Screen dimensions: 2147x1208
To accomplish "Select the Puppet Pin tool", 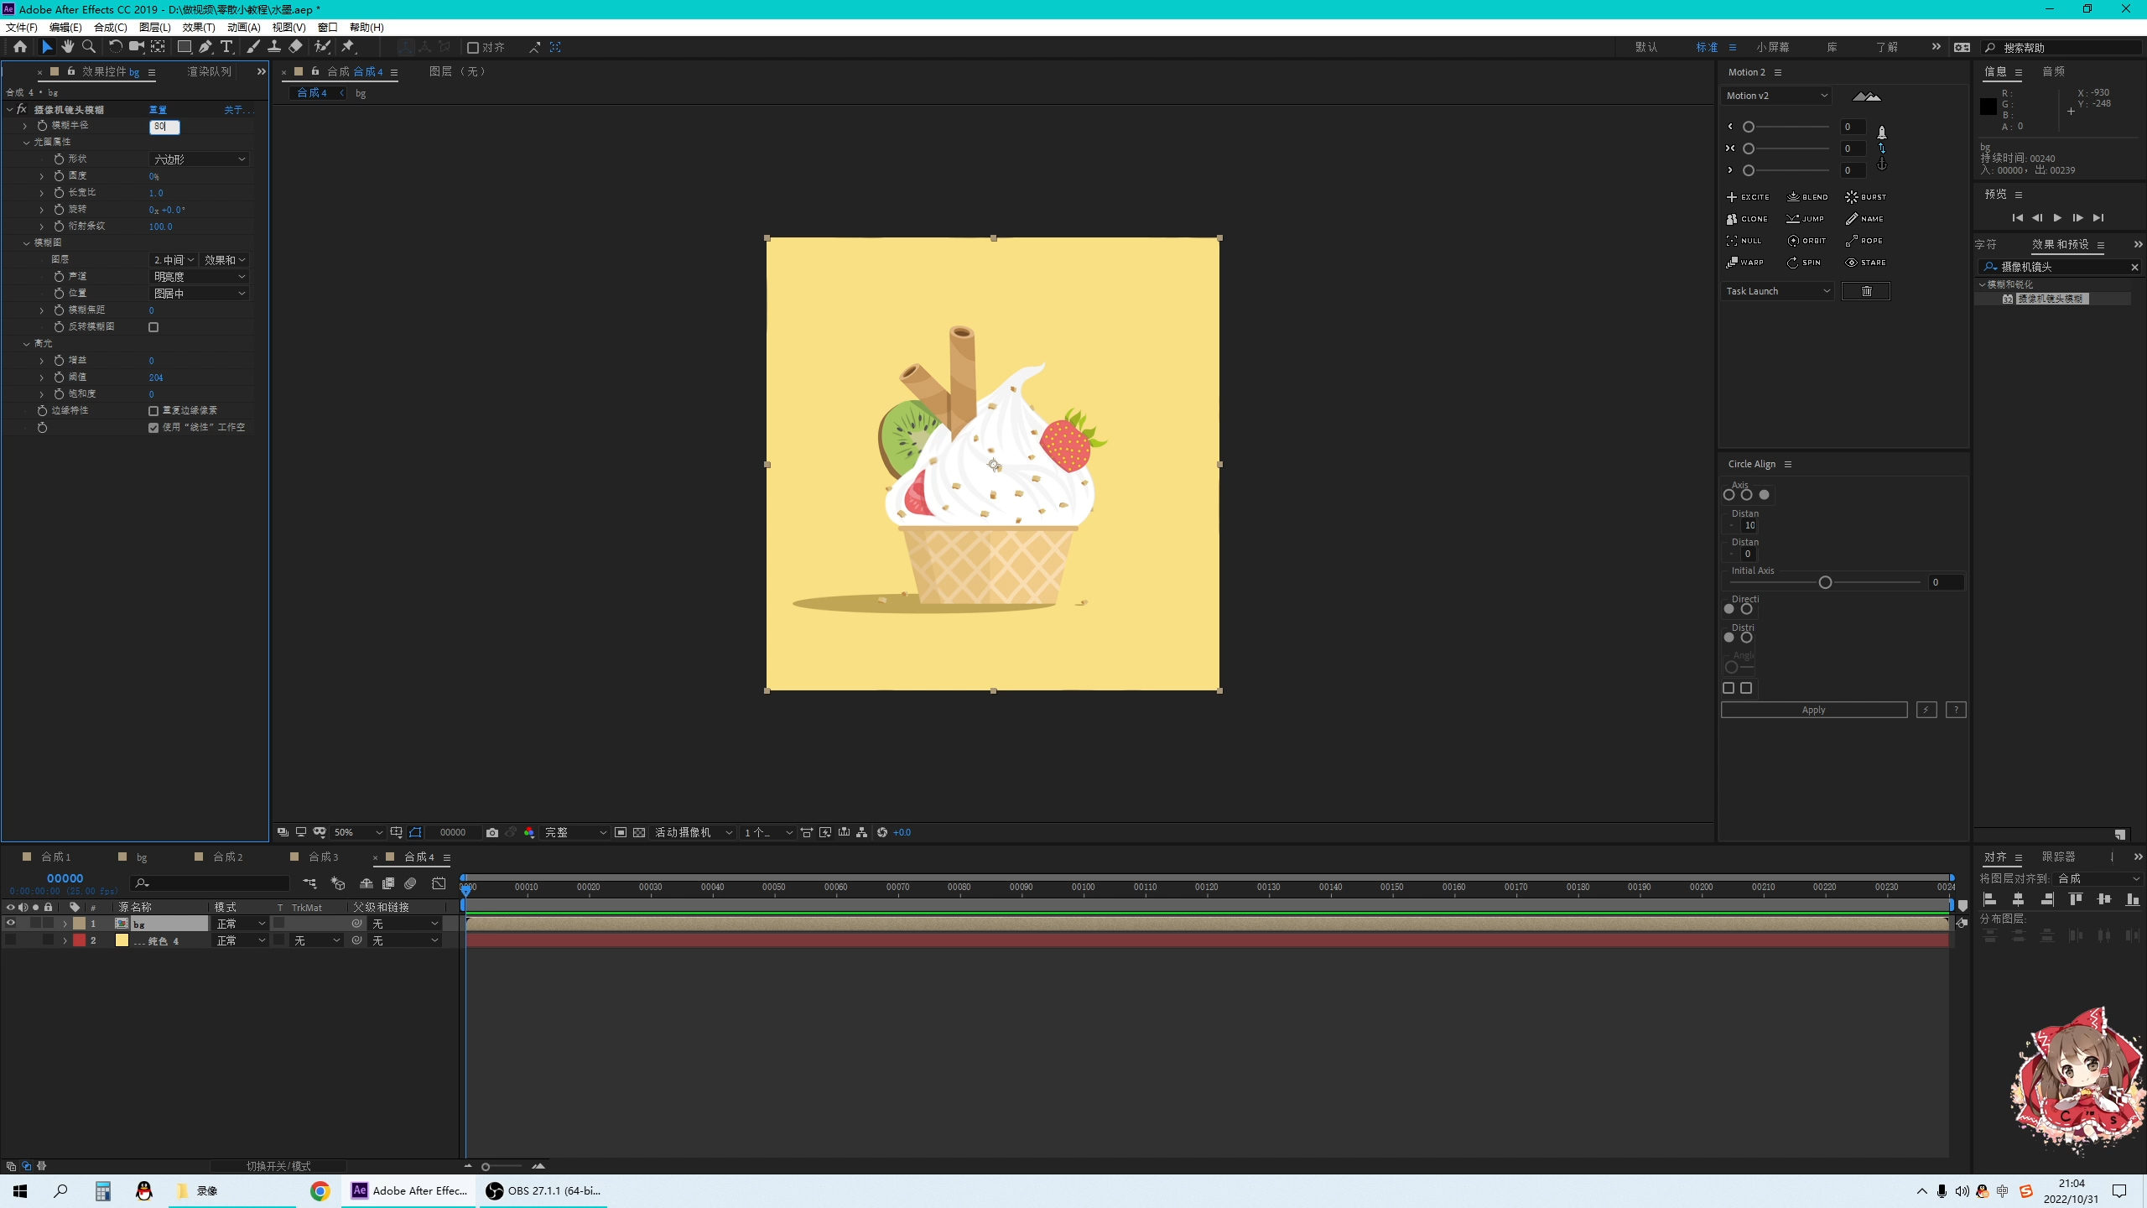I will point(348,47).
